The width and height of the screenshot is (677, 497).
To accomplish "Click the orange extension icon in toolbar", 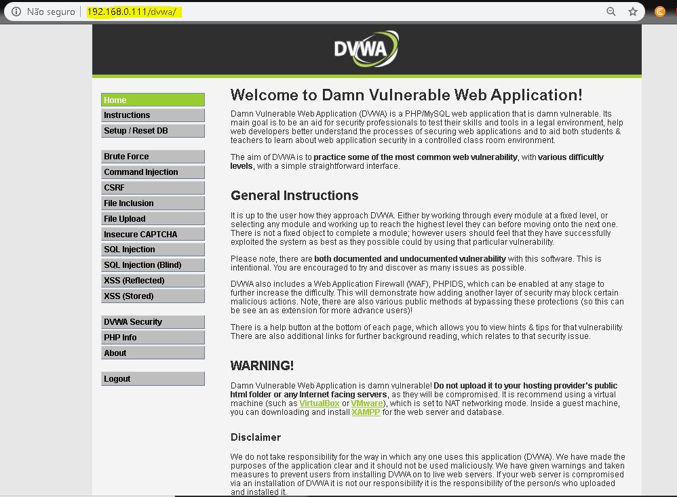I will (x=659, y=12).
